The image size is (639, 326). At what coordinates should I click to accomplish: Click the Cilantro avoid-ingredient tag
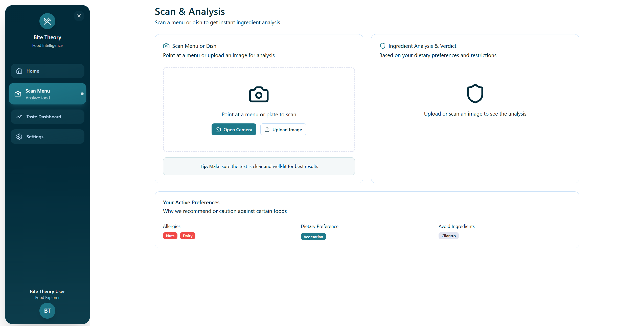tap(448, 236)
